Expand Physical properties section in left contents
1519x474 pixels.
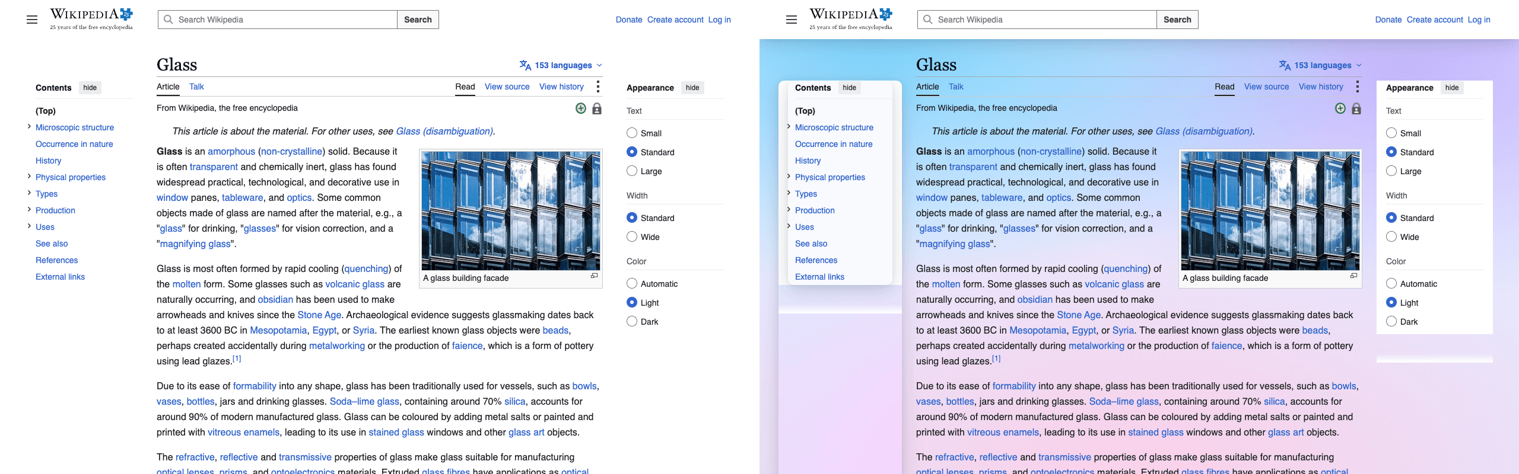coord(29,177)
